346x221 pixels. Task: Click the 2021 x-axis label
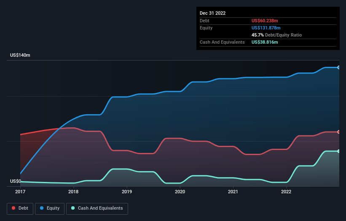[233, 192]
